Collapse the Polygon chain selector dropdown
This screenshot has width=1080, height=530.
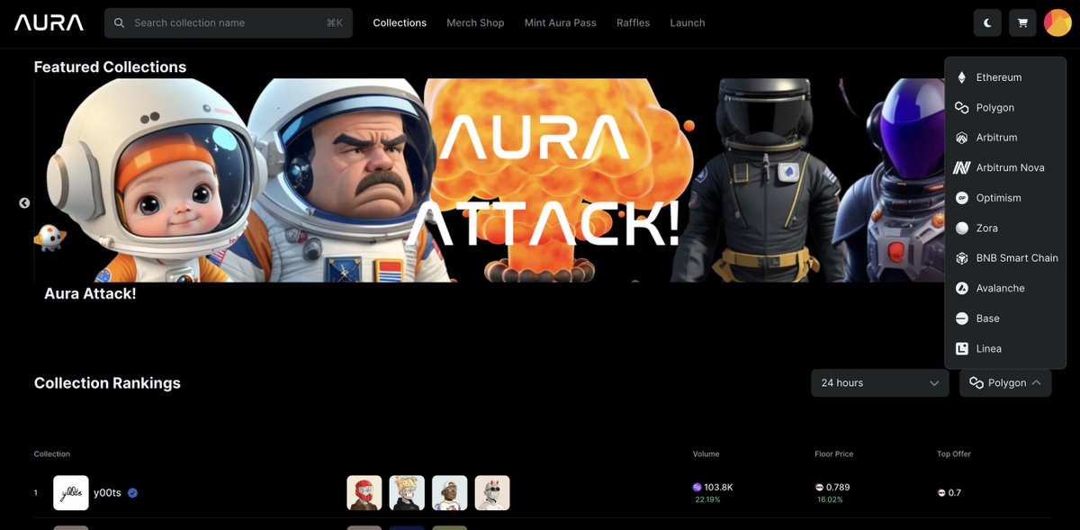tap(1005, 382)
